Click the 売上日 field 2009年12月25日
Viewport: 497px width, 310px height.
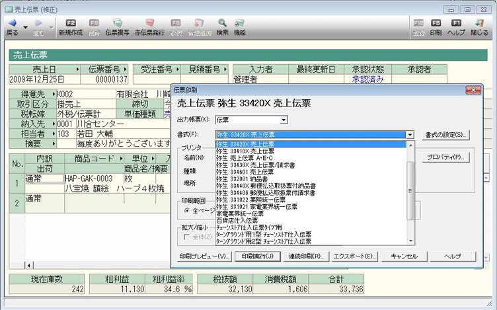44,79
